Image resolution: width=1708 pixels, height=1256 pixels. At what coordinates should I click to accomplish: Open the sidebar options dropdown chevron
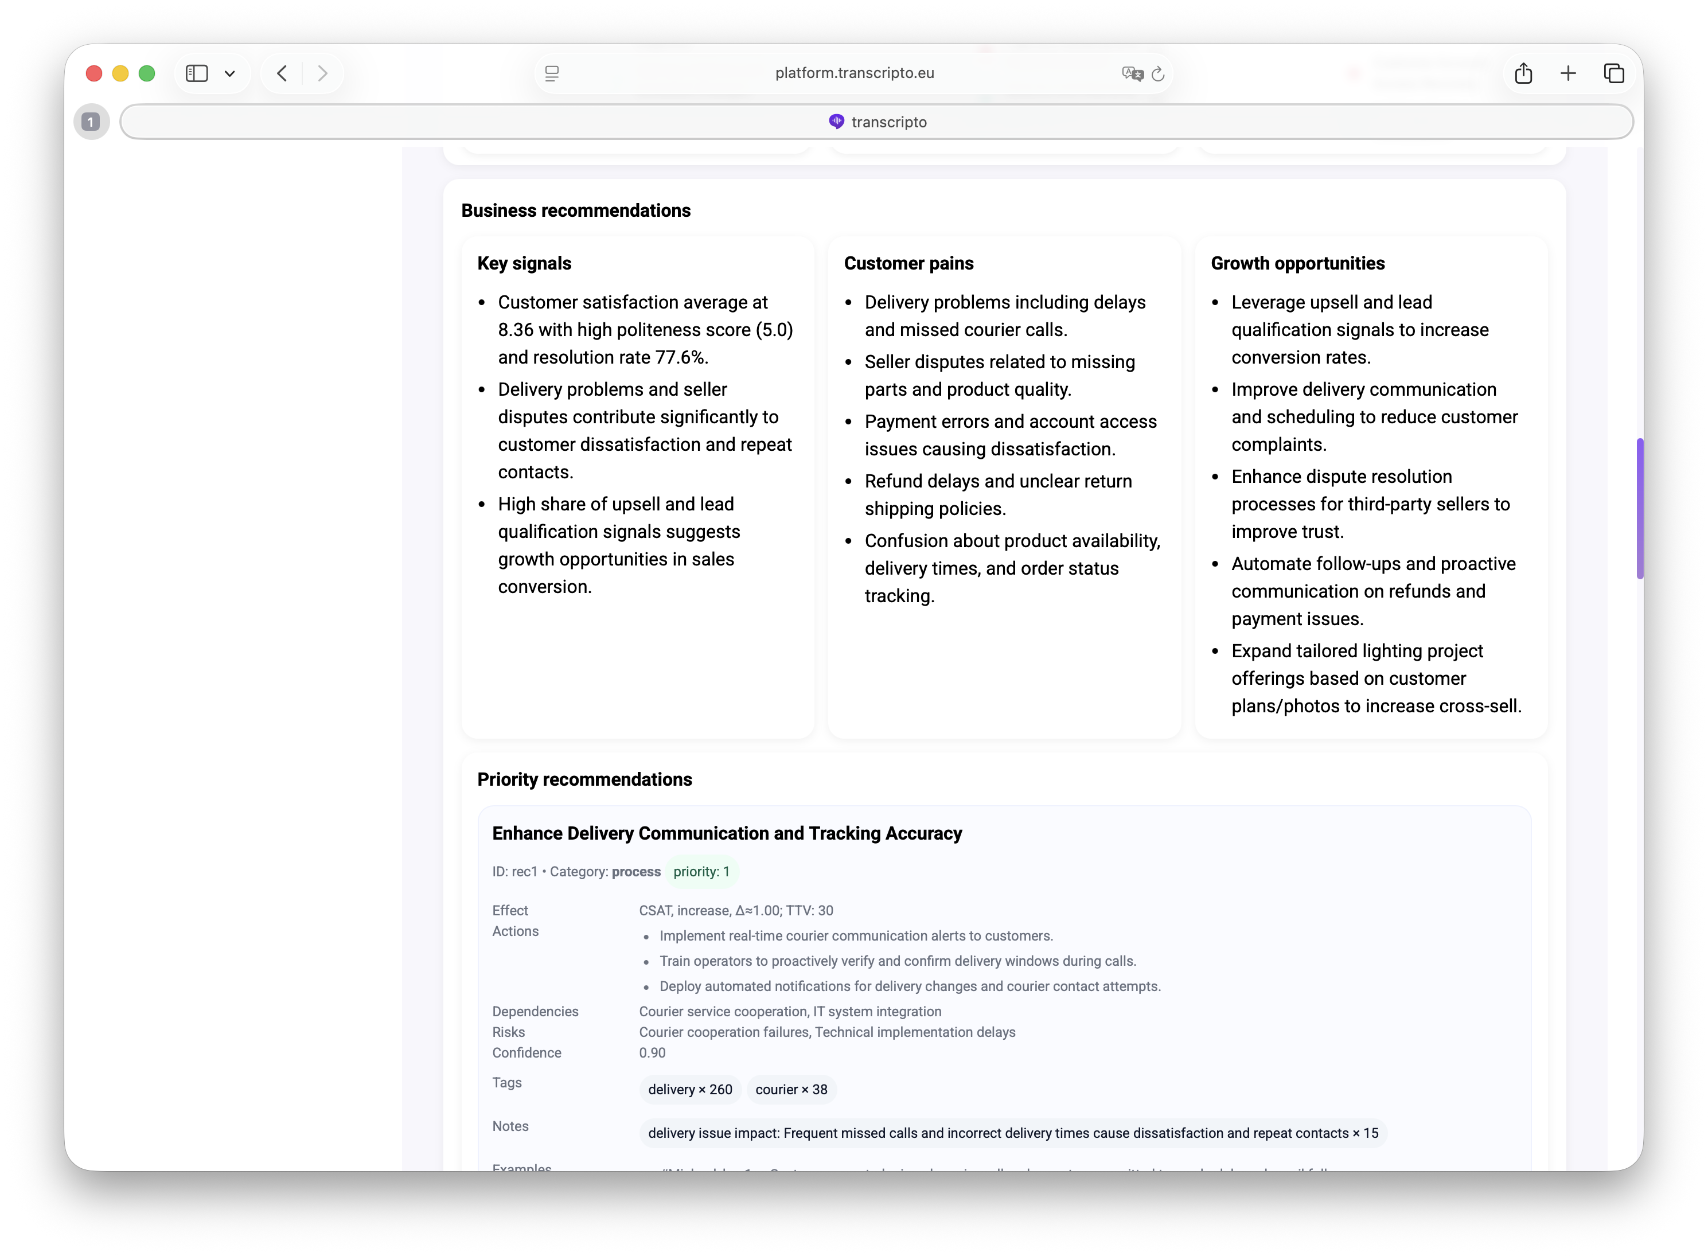click(x=229, y=74)
